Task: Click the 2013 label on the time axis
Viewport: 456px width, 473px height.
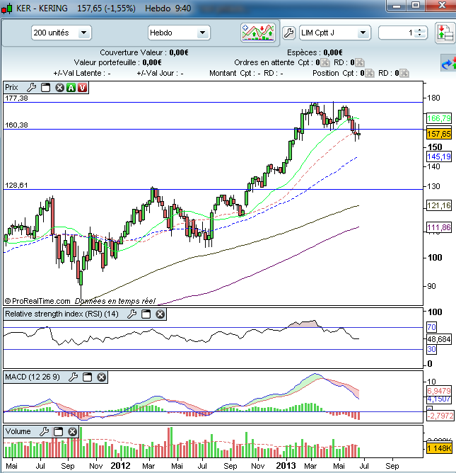Action: 286,466
